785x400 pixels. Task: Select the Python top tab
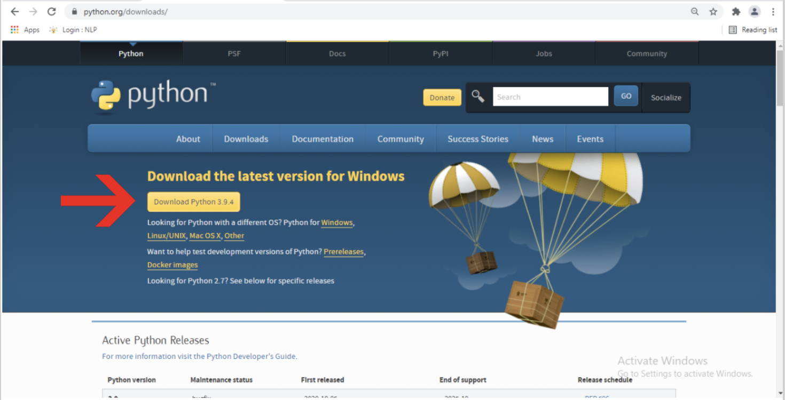[131, 53]
